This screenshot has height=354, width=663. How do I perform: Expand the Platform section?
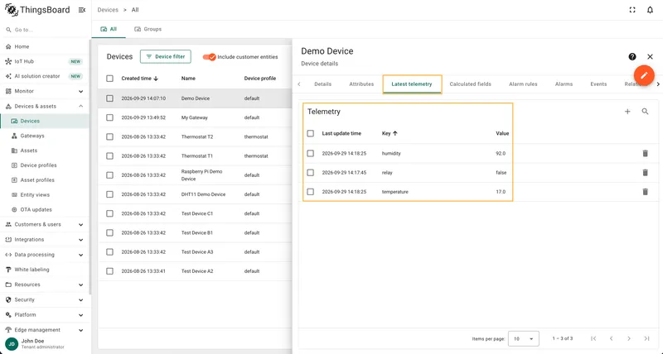(45, 315)
